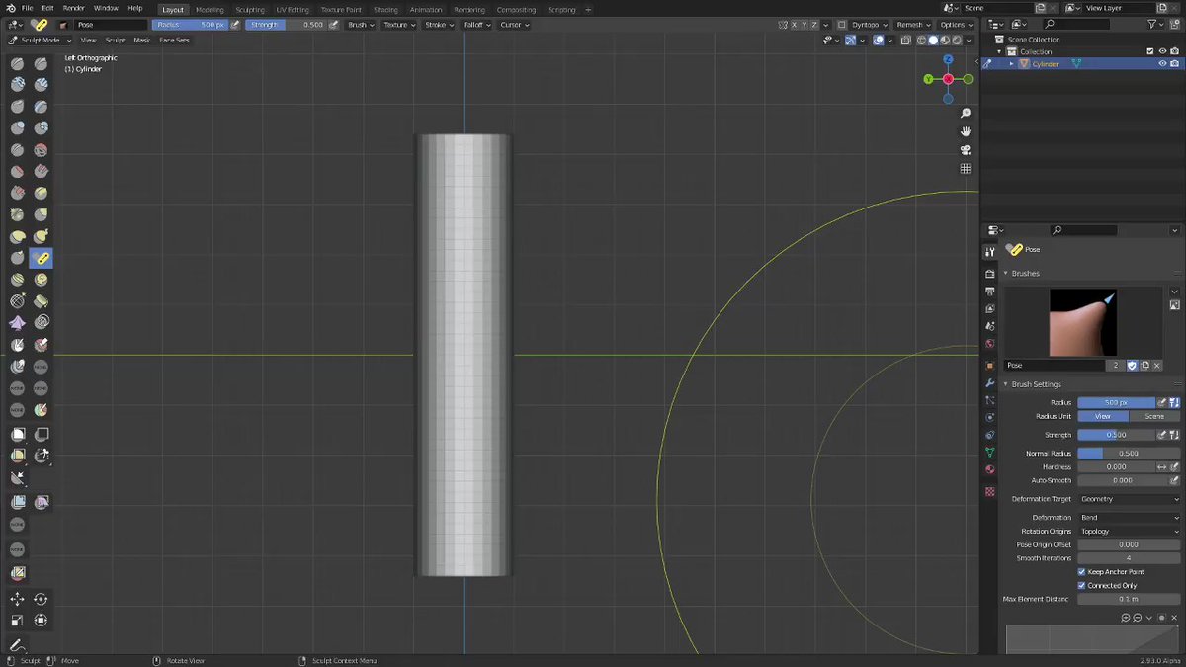Select the Line Project tool

point(18,478)
